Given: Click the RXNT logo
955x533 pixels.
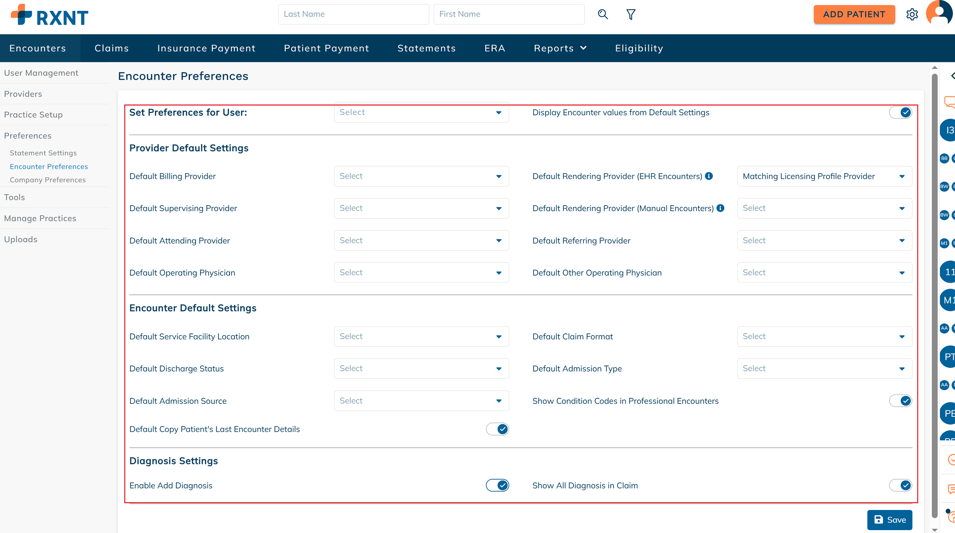Looking at the screenshot, I should 49,15.
